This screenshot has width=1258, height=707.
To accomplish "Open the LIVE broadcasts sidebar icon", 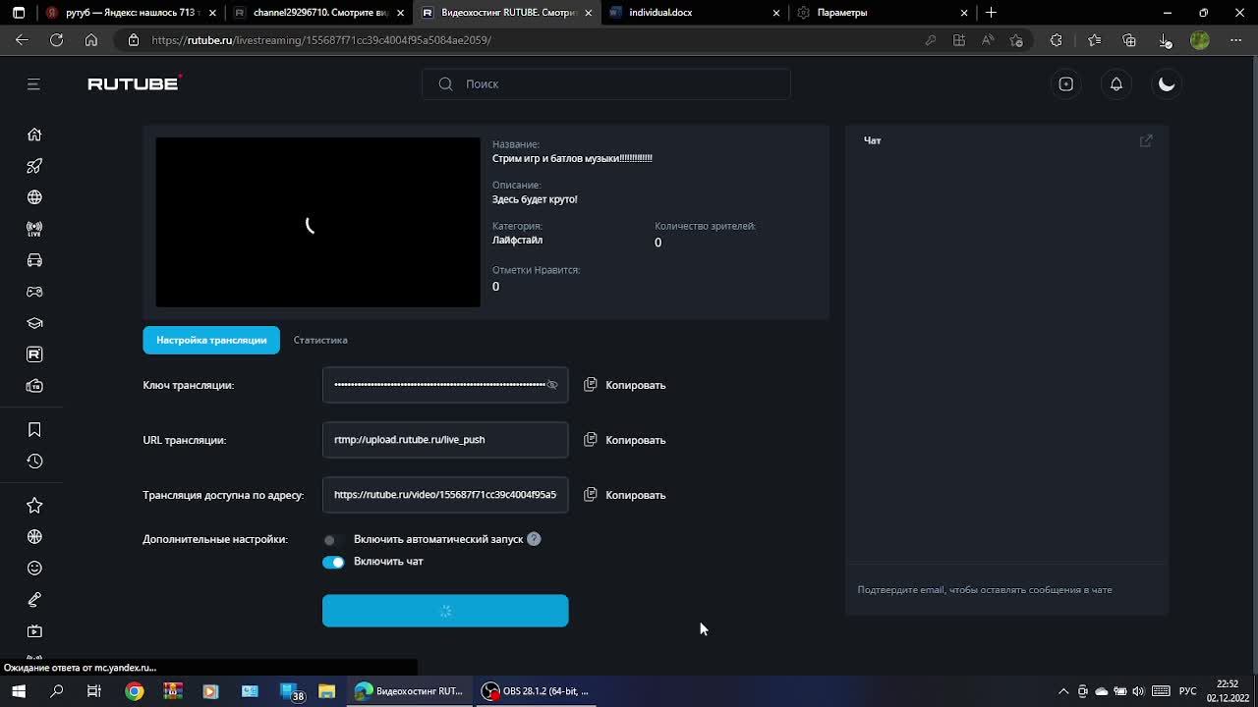I will click(x=34, y=229).
